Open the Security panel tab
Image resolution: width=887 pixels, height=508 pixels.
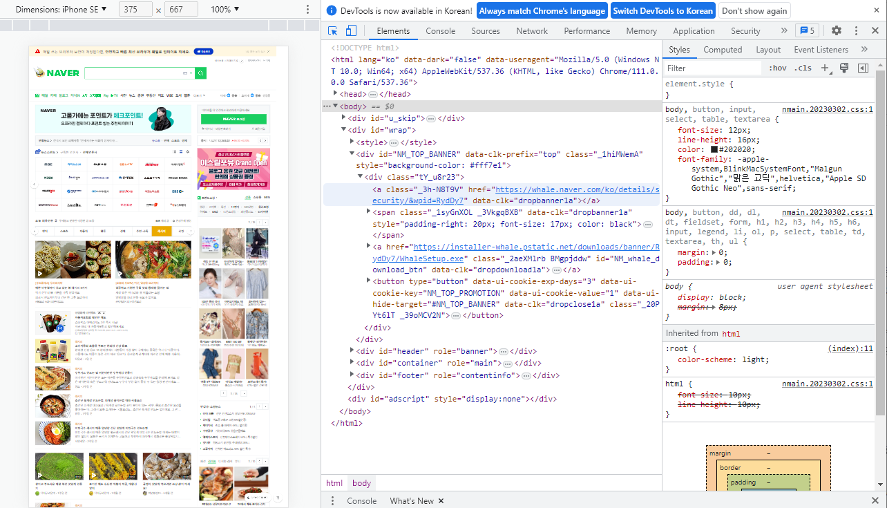point(746,31)
